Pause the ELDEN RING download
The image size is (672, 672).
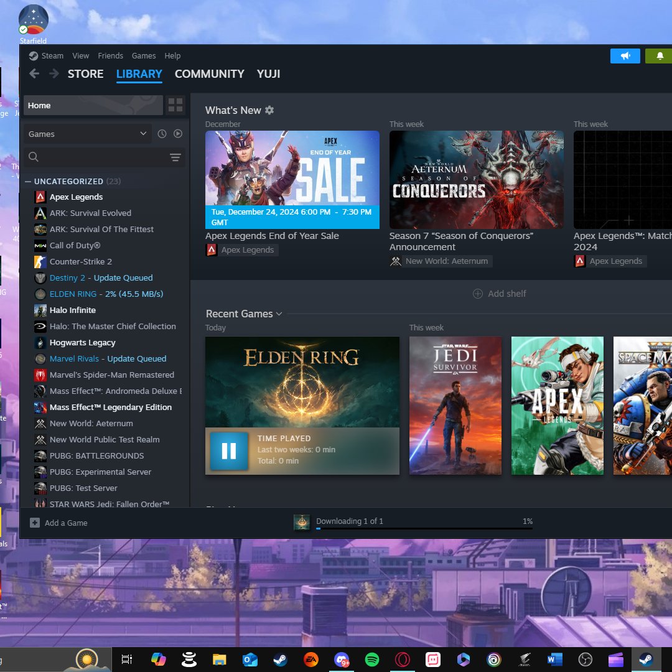click(x=229, y=451)
